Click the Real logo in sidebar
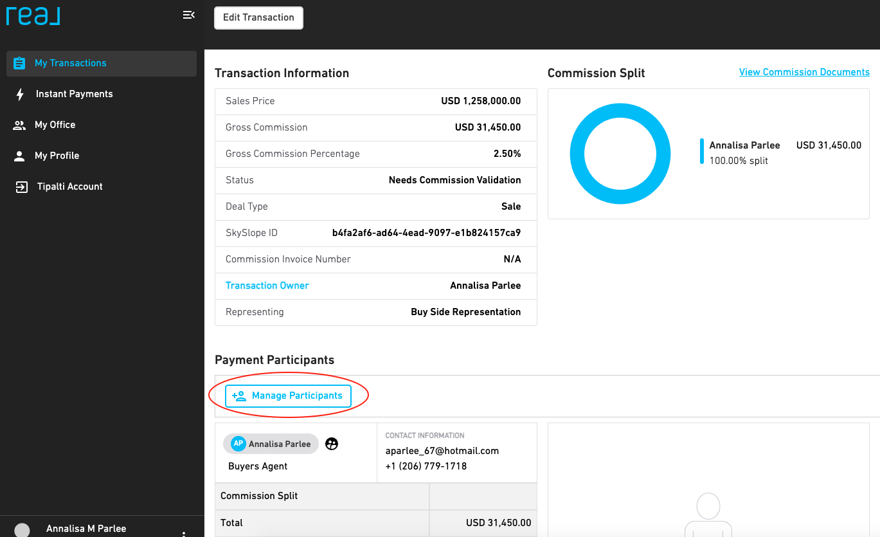Screen dimensions: 880x537 [33, 15]
